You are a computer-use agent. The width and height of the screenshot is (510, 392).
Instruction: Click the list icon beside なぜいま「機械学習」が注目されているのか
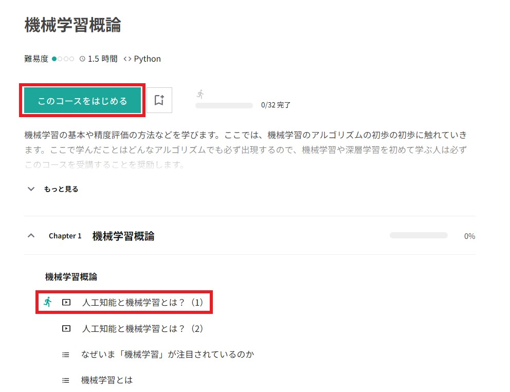66,354
